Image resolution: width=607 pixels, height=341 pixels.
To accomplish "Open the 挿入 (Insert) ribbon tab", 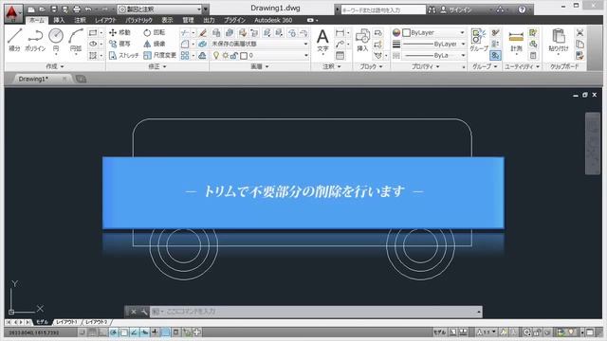I will pyautogui.click(x=59, y=20).
